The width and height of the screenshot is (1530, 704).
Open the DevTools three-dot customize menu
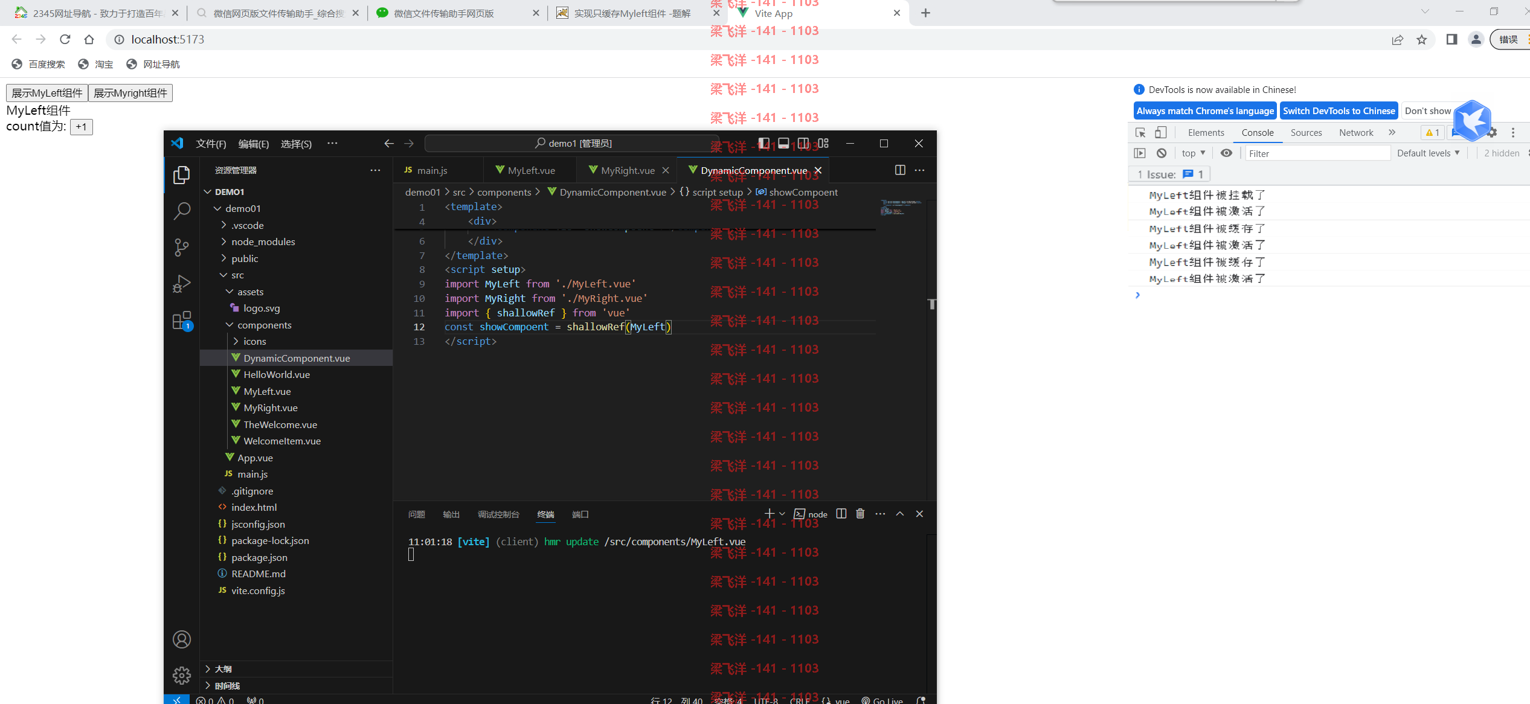pos(1513,132)
